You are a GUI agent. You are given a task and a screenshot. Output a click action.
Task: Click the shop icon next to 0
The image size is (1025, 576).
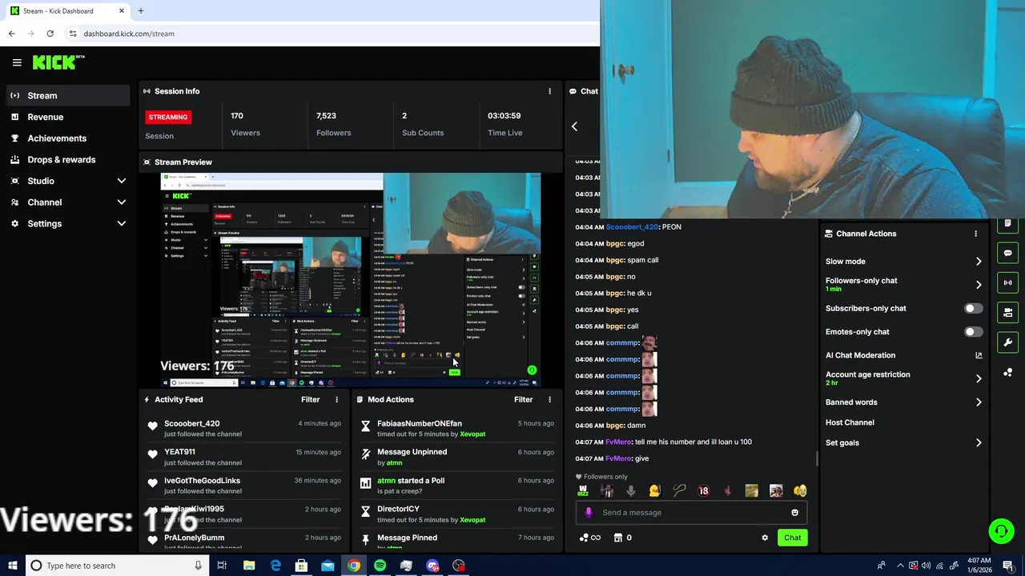[617, 538]
